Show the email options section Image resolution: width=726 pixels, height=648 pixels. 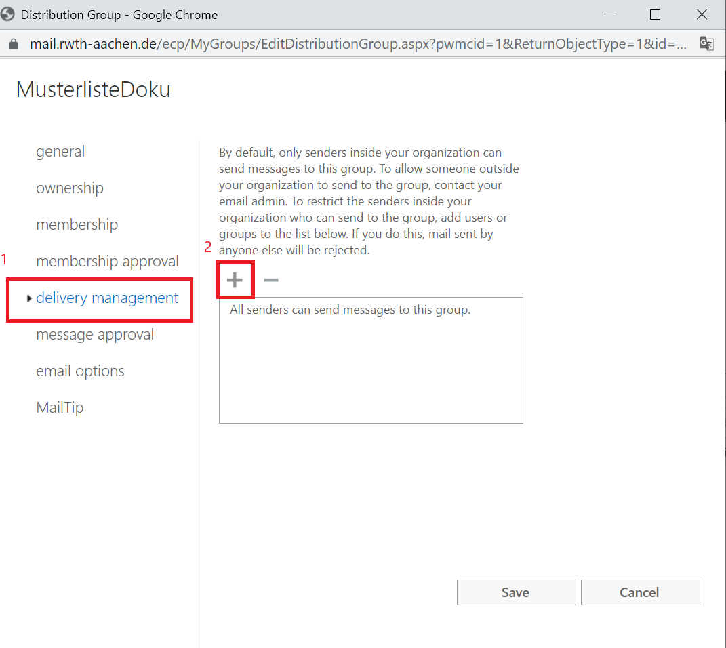coord(80,371)
